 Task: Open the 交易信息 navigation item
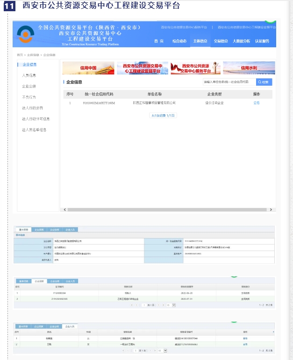[221, 41]
